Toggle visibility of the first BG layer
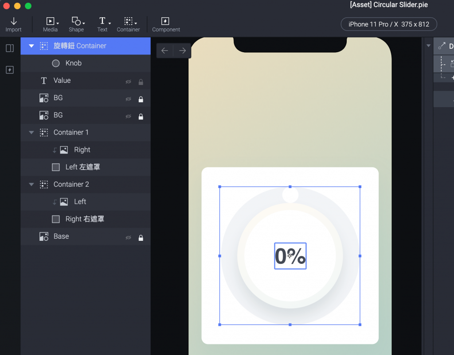 128,99
